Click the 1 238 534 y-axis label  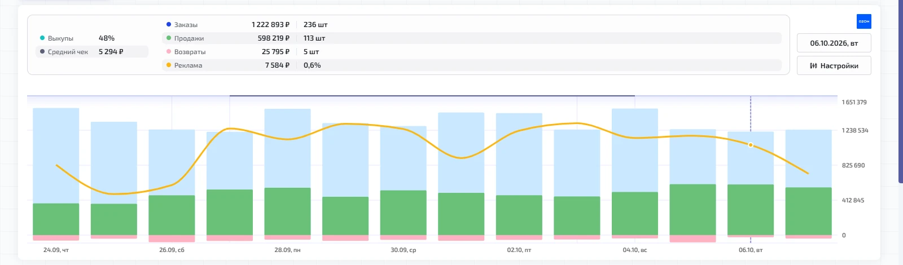(855, 130)
